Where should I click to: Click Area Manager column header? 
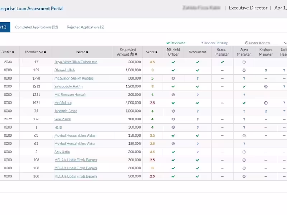[244, 52]
